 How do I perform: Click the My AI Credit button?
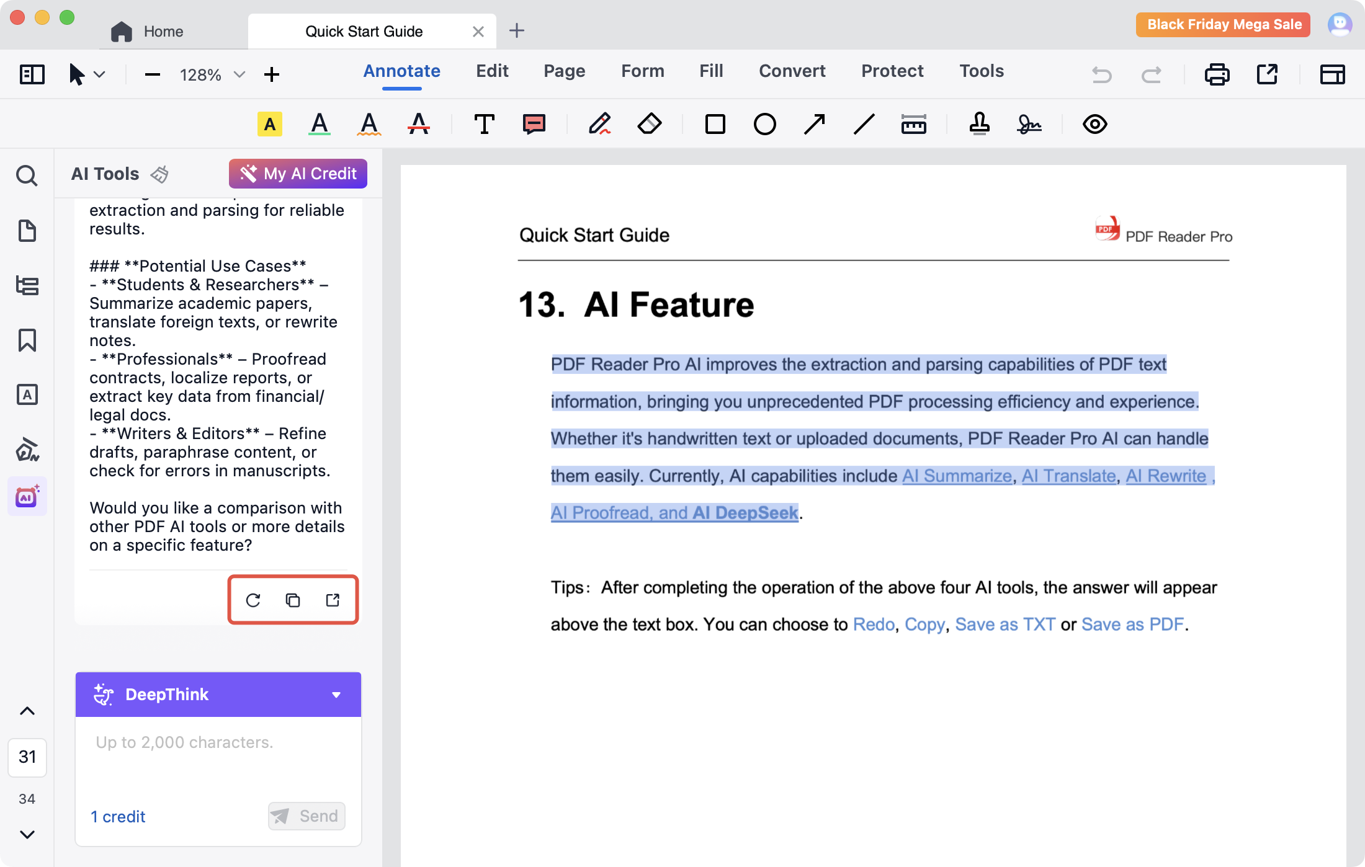(298, 174)
